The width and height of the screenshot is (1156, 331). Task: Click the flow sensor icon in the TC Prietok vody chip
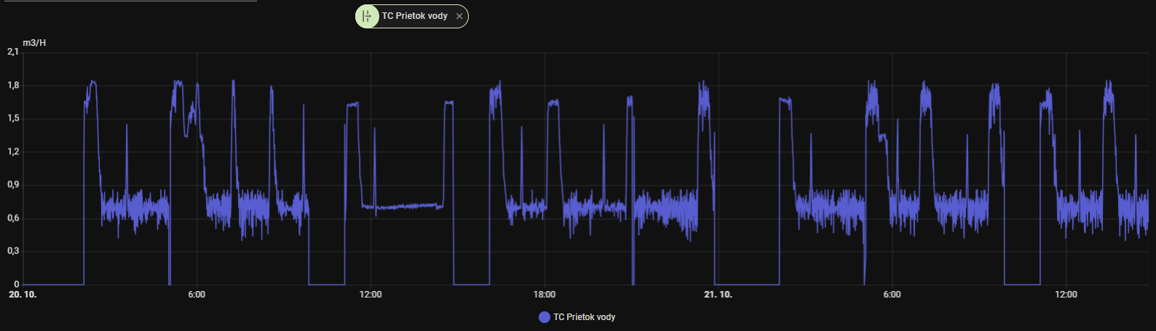(x=367, y=16)
